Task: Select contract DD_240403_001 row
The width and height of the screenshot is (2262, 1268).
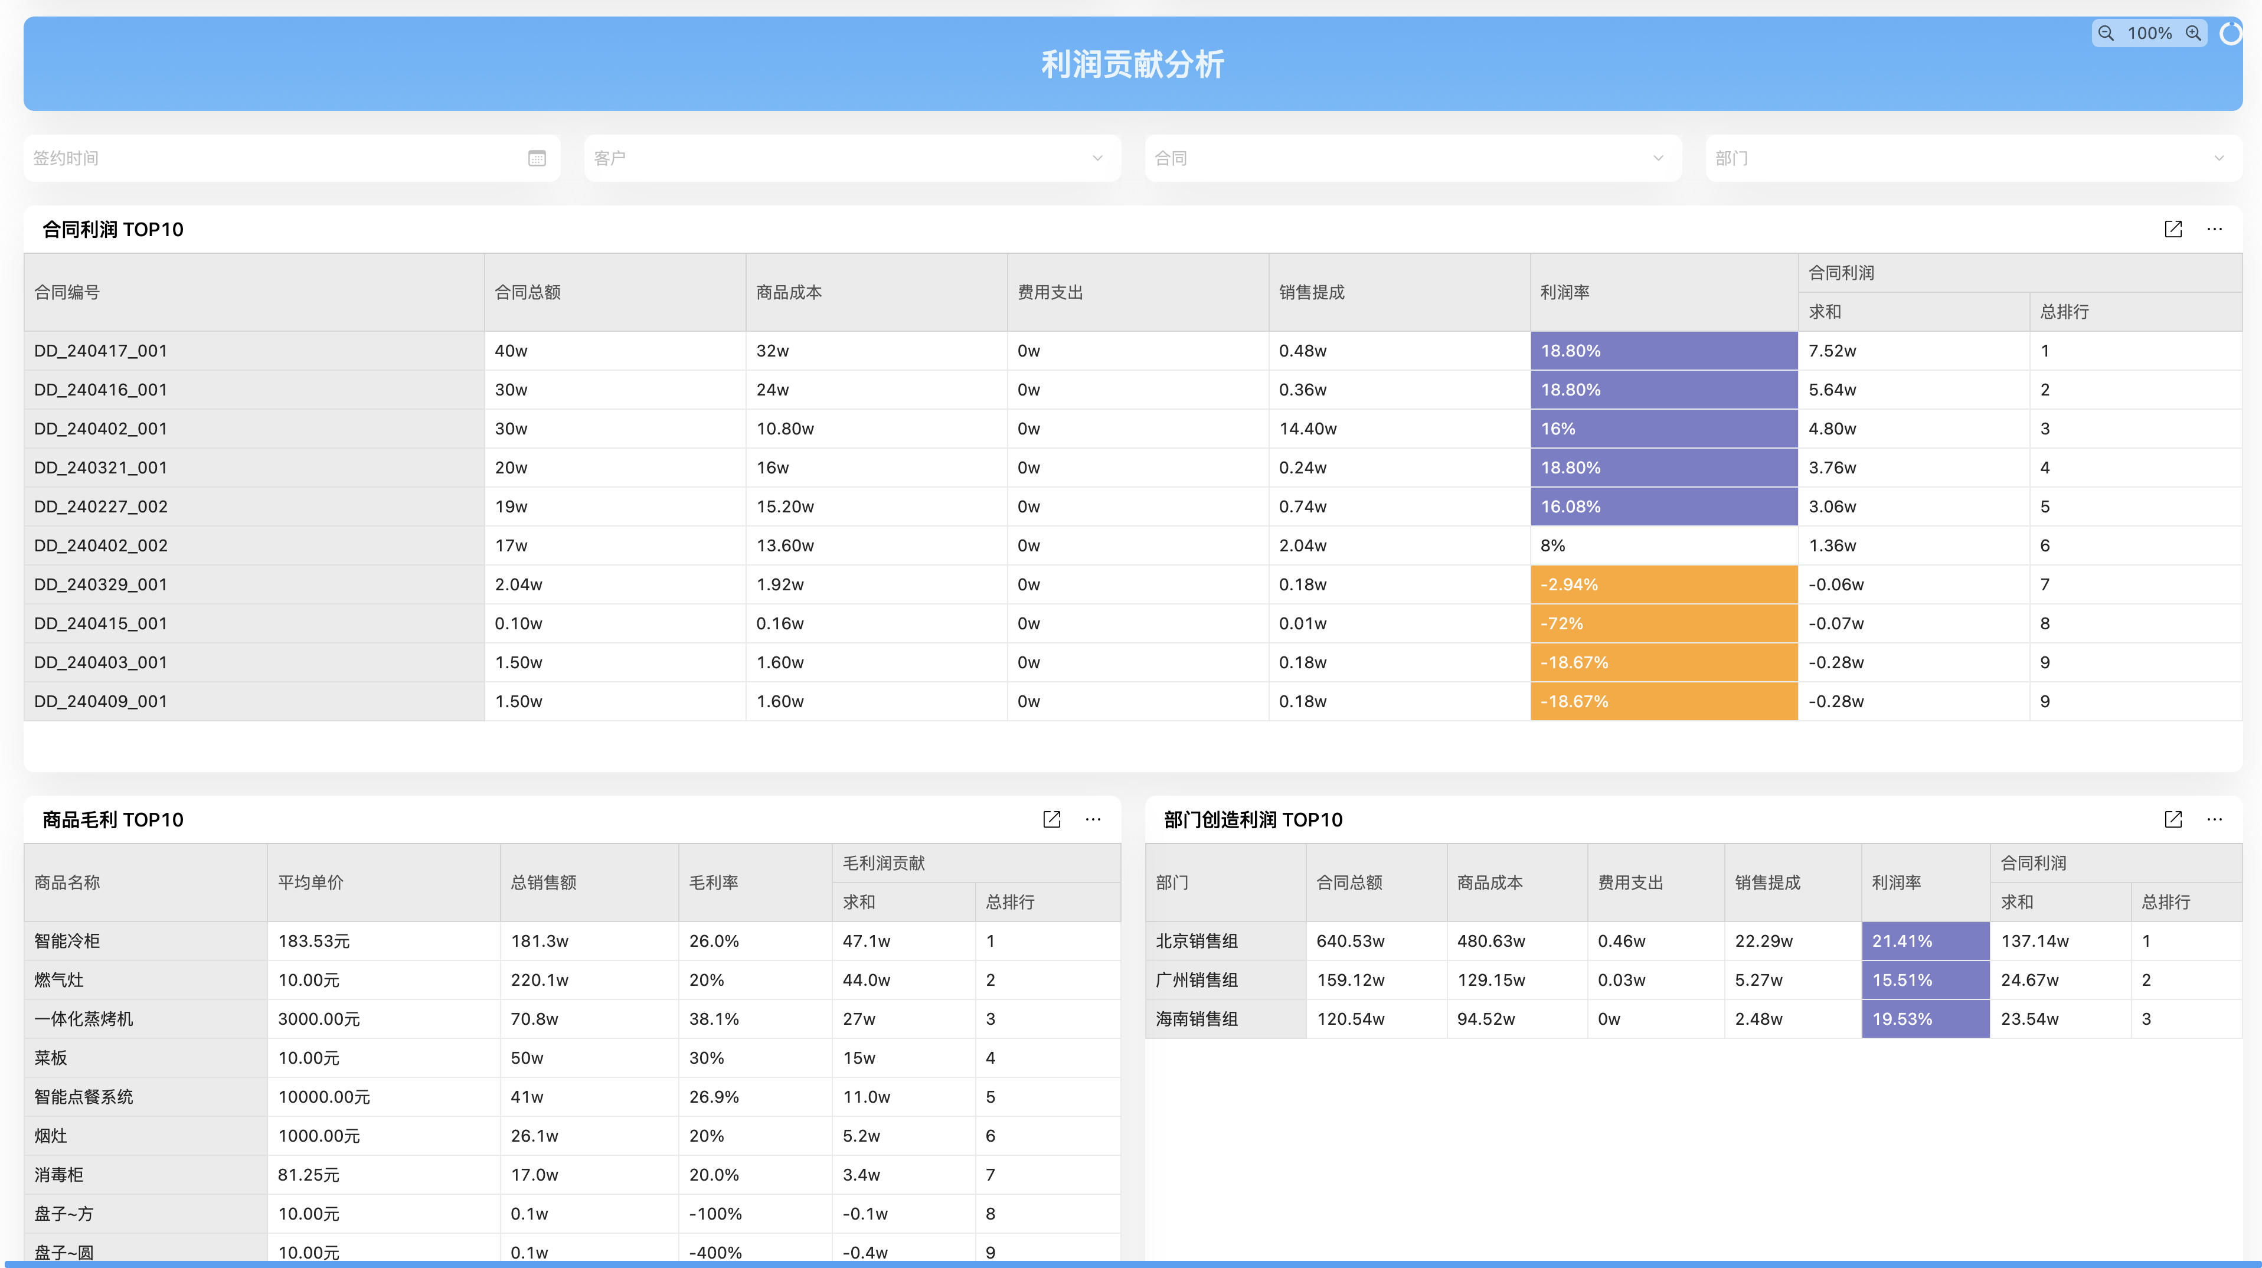Action: click(1133, 662)
